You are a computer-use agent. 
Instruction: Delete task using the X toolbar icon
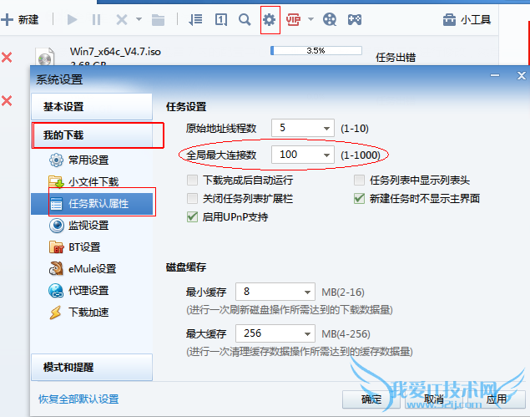(122, 19)
